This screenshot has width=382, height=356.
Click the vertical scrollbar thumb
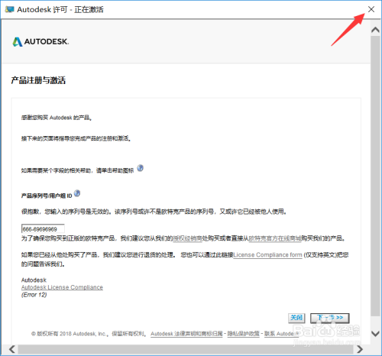[x=375, y=176]
